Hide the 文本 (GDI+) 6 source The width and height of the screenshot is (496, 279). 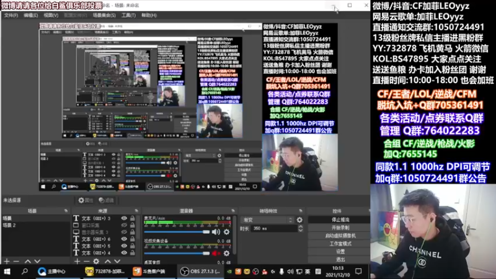tap(124, 239)
